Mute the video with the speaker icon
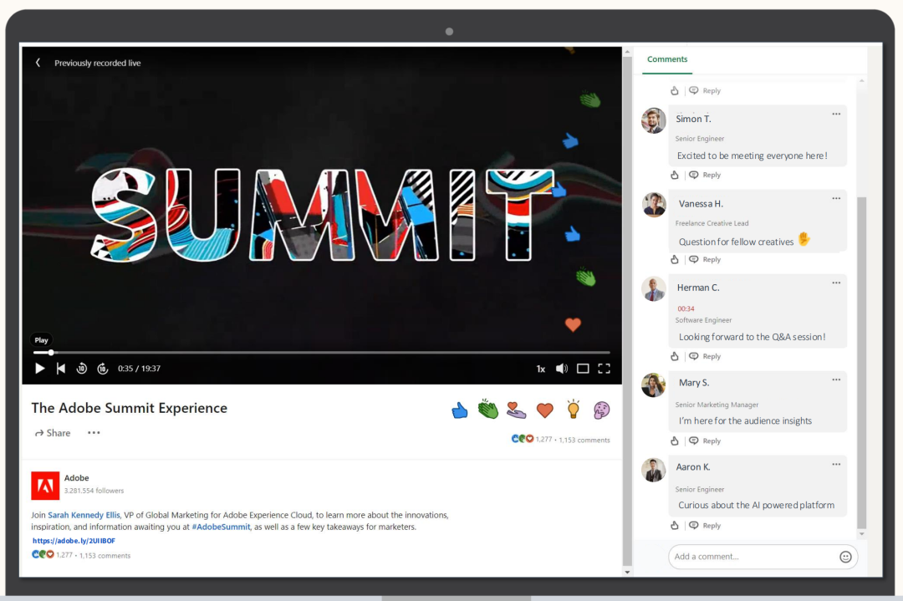The height and width of the screenshot is (601, 903). click(x=562, y=369)
